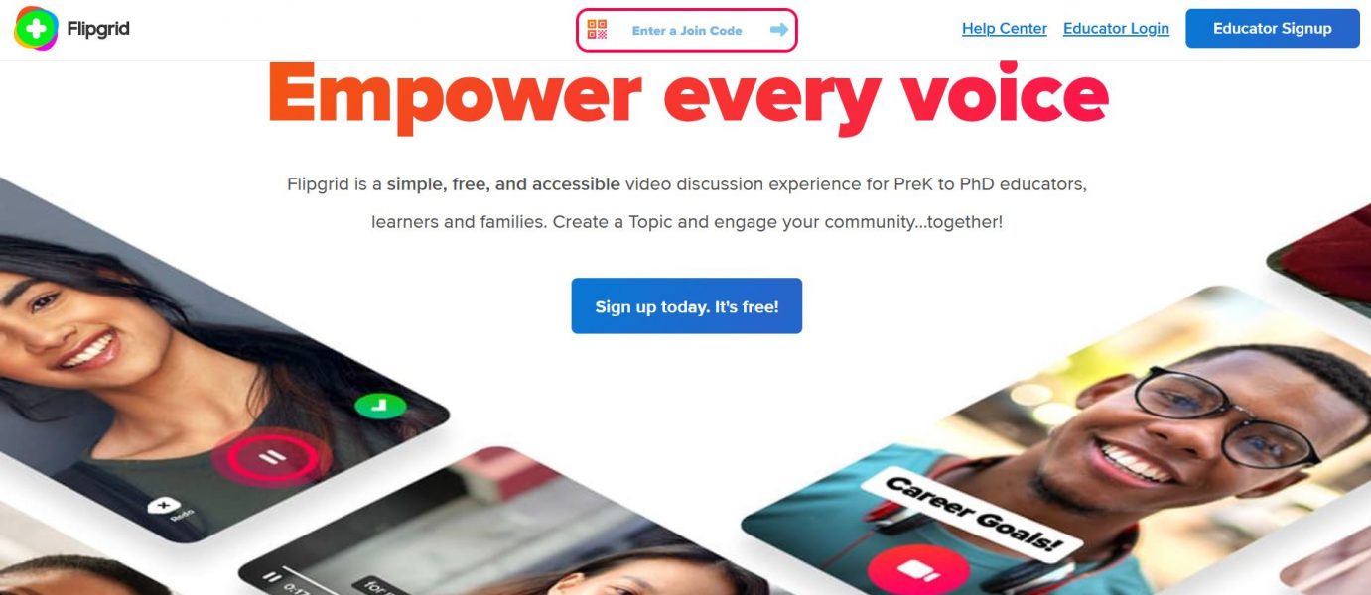Click the Enter a Join Code field
This screenshot has width=1371, height=595.
[687, 30]
